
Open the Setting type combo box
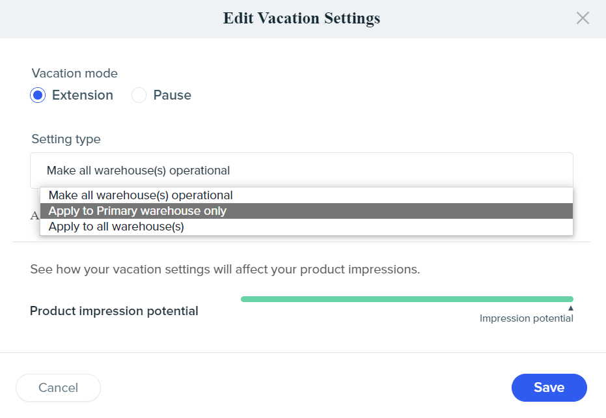301,171
